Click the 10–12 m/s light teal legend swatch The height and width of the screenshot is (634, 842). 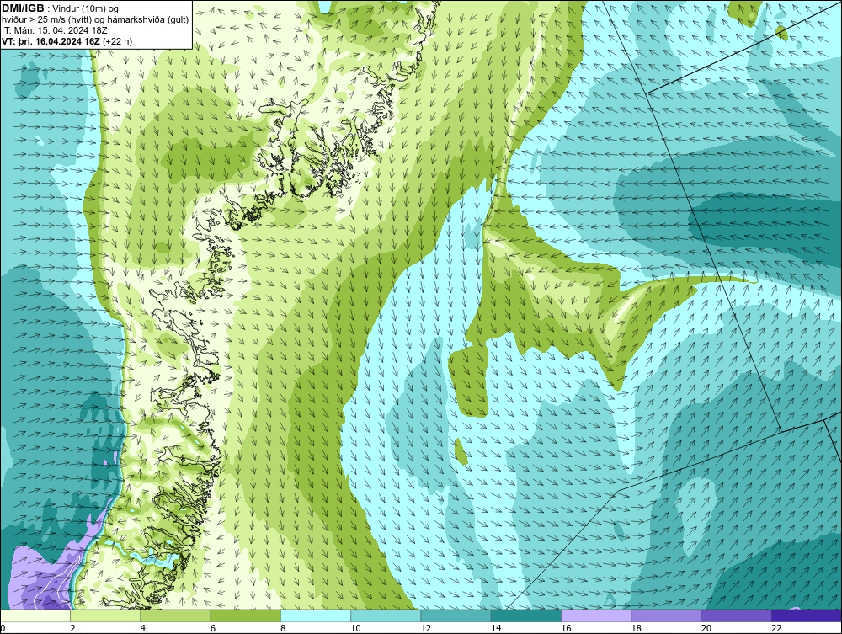(386, 615)
